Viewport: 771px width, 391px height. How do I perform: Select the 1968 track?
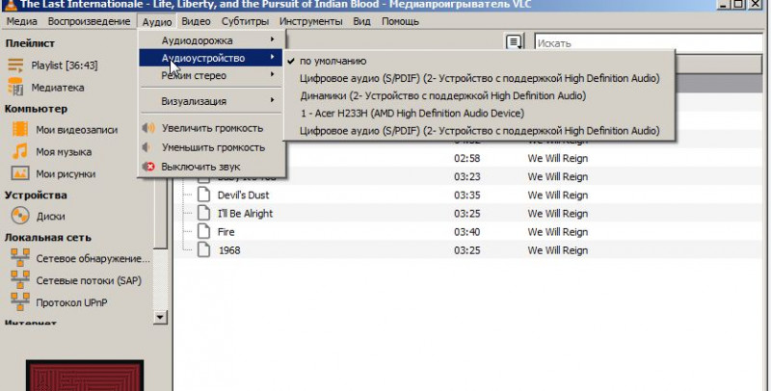pos(229,250)
